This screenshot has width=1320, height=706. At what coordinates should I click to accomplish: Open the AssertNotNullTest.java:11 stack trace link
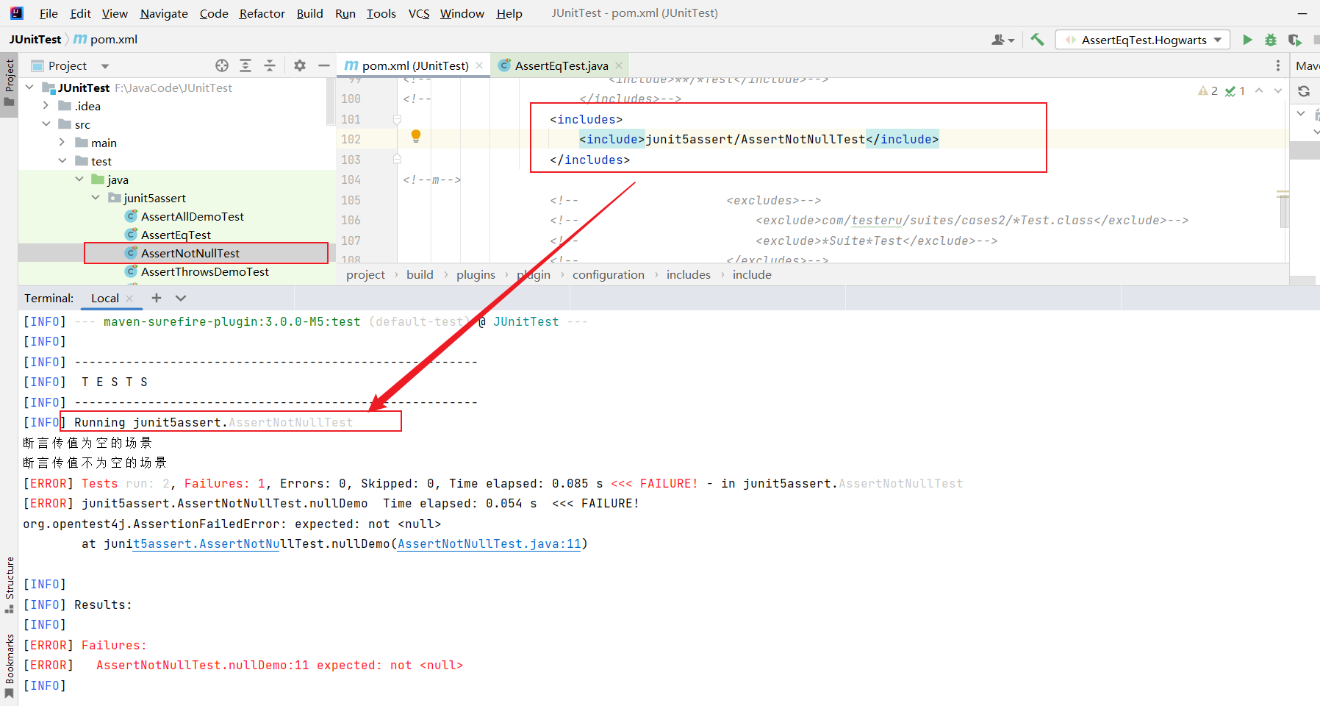tap(489, 543)
